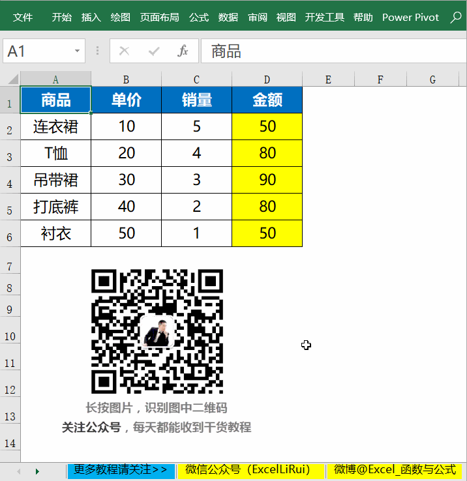Select the 更多教程请关注>> sheet tab

point(121,471)
